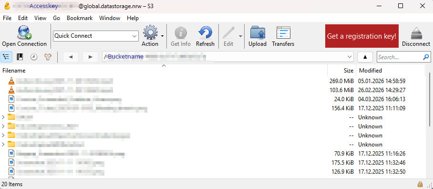Open the Action gear menu

coord(150,32)
